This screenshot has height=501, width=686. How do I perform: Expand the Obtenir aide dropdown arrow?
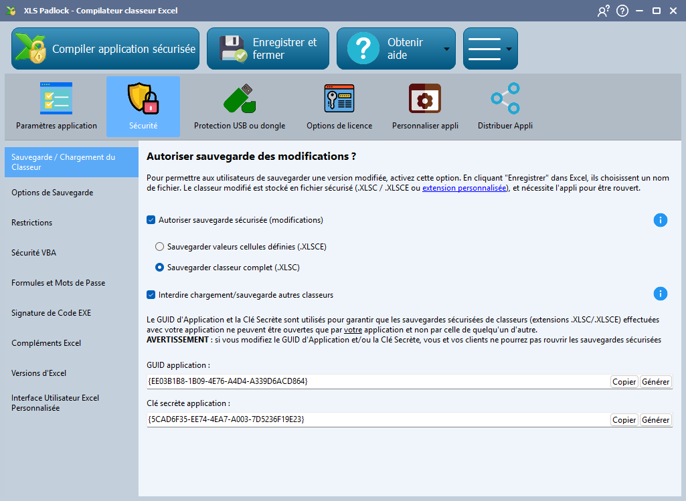pyautogui.click(x=446, y=49)
